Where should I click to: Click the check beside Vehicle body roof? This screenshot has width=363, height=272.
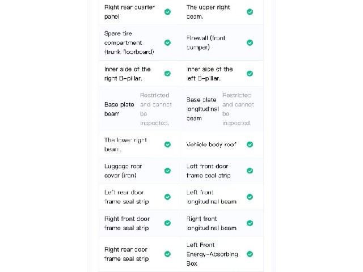click(250, 144)
